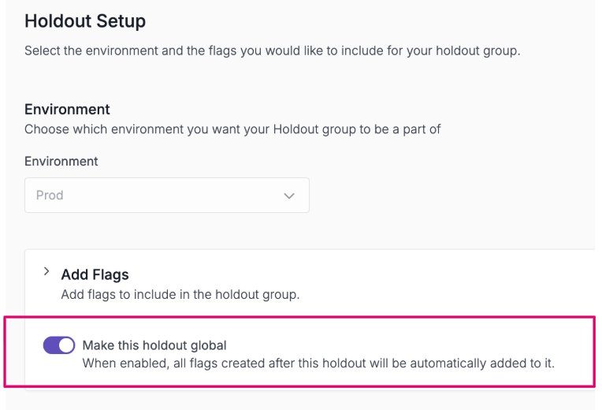Click the 'Make this holdout global' label
Viewport: 602px width, 410px height.
tap(154, 345)
